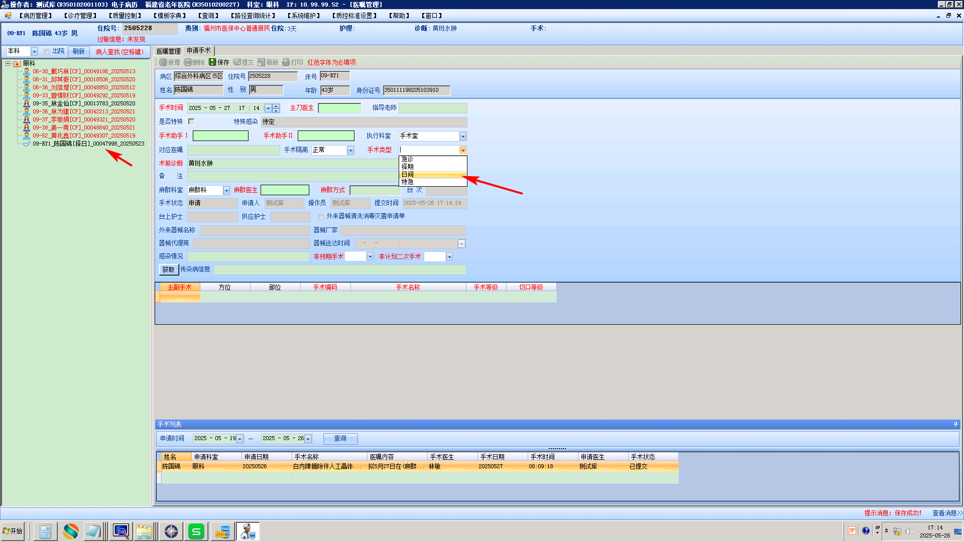964x542 pixels.
Task: Toggle the 出院 checkbox
Action: pos(47,52)
